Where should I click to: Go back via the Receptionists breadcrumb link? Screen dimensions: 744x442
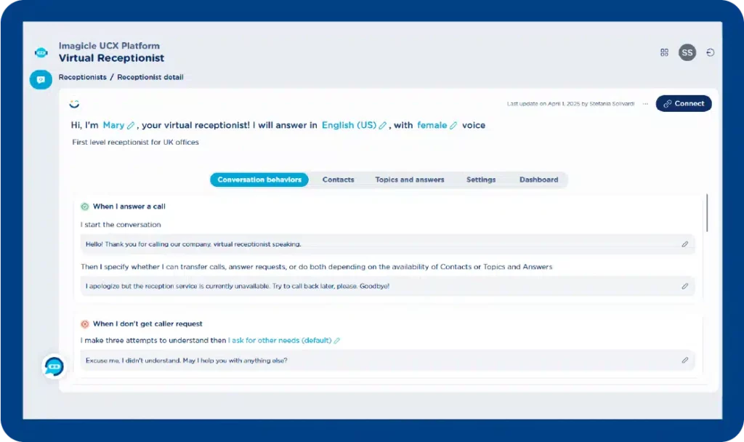click(82, 77)
